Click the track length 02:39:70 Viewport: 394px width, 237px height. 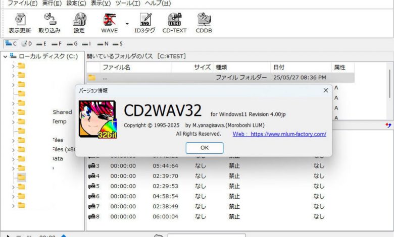tap(165, 176)
